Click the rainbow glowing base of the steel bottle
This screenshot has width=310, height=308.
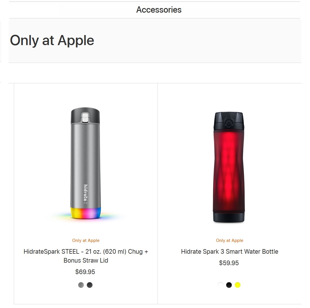tap(86, 213)
